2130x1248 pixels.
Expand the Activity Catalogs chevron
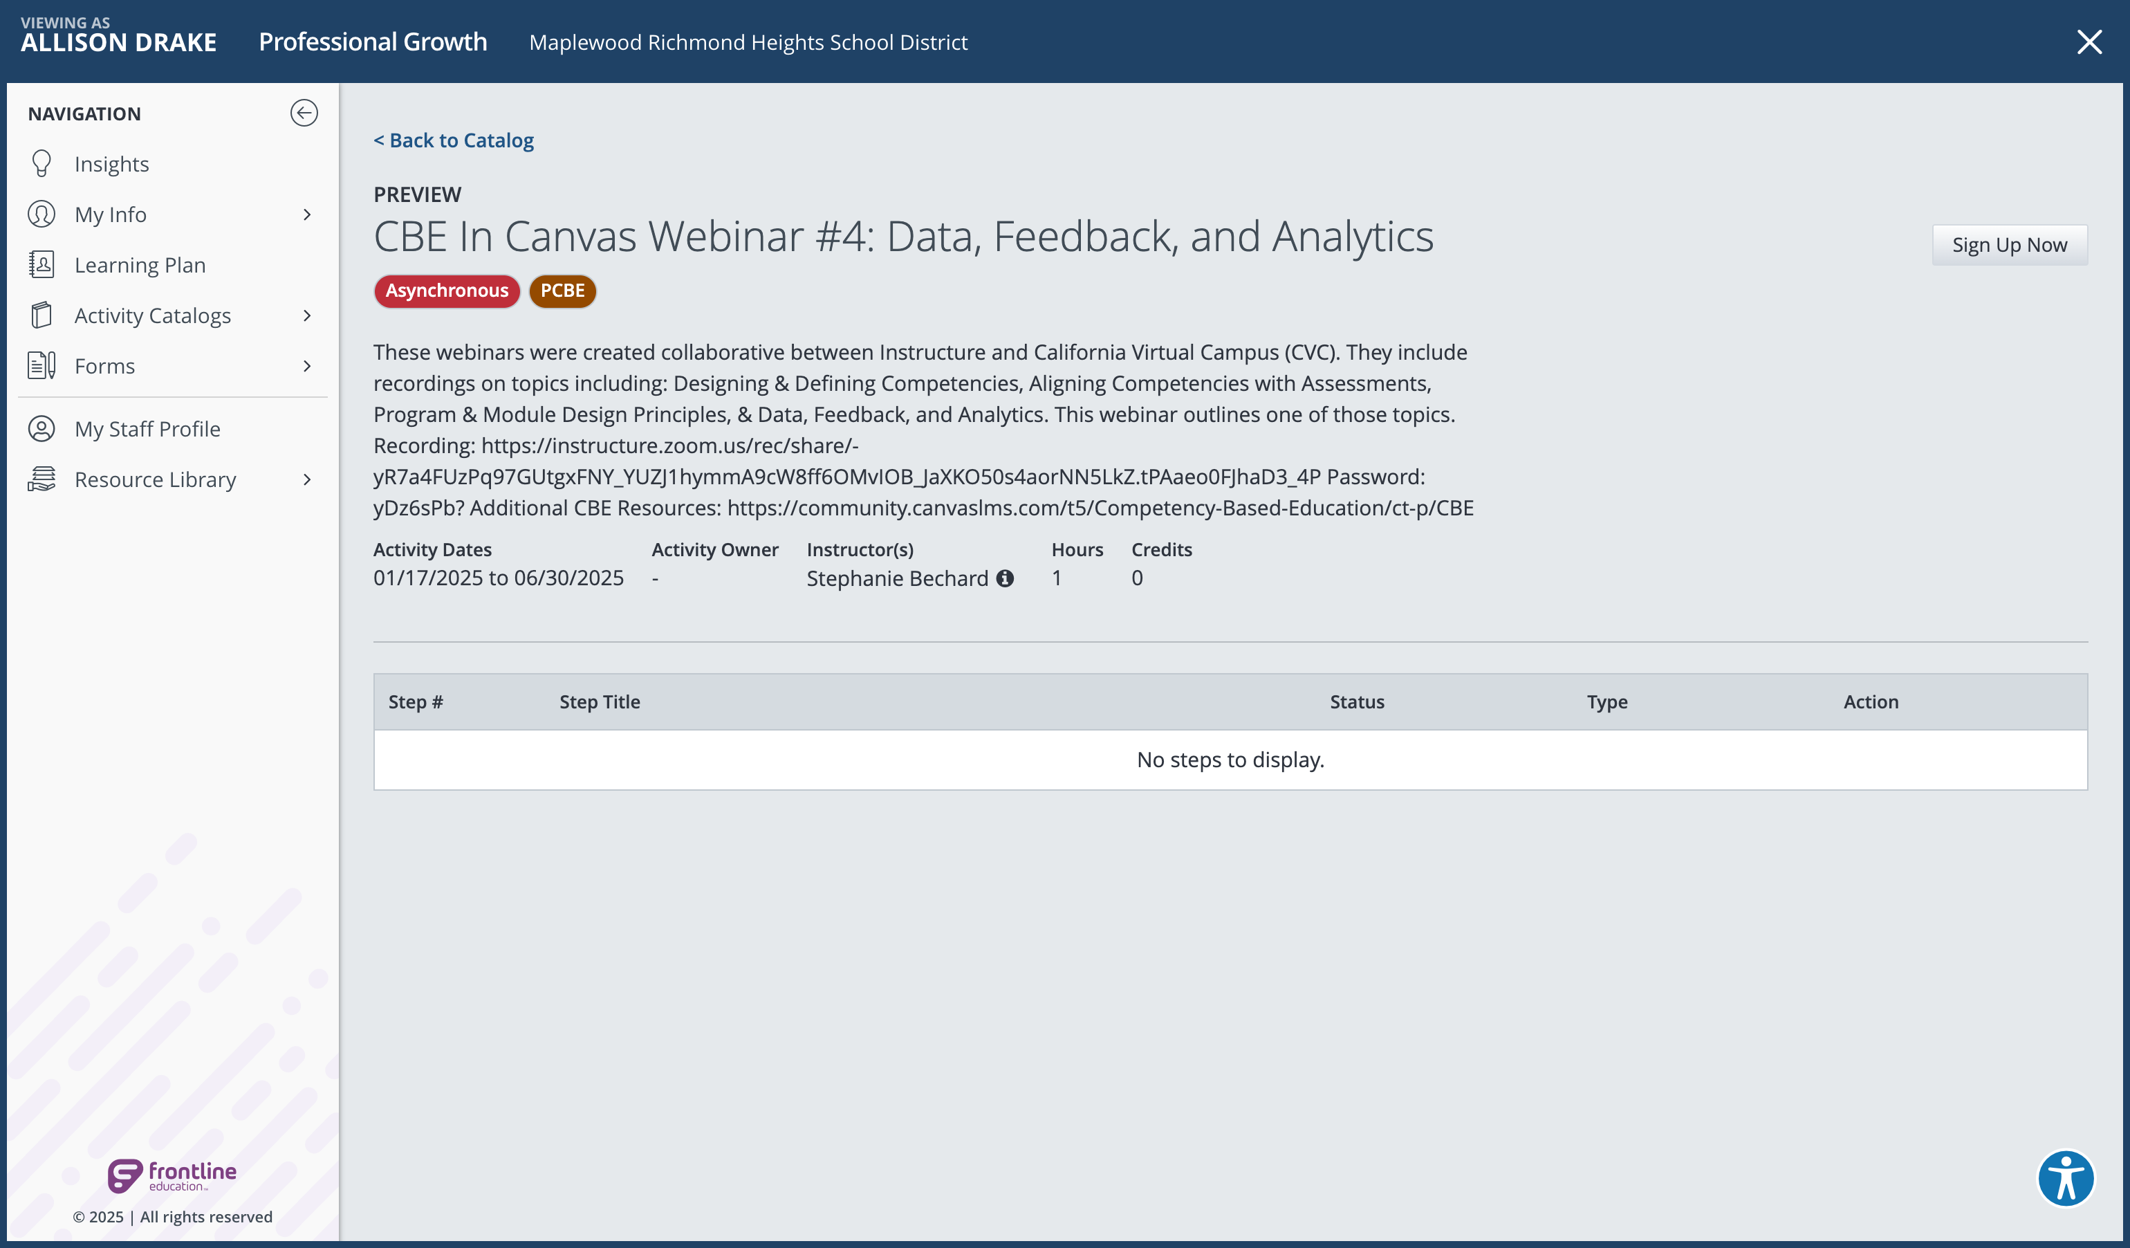[307, 315]
